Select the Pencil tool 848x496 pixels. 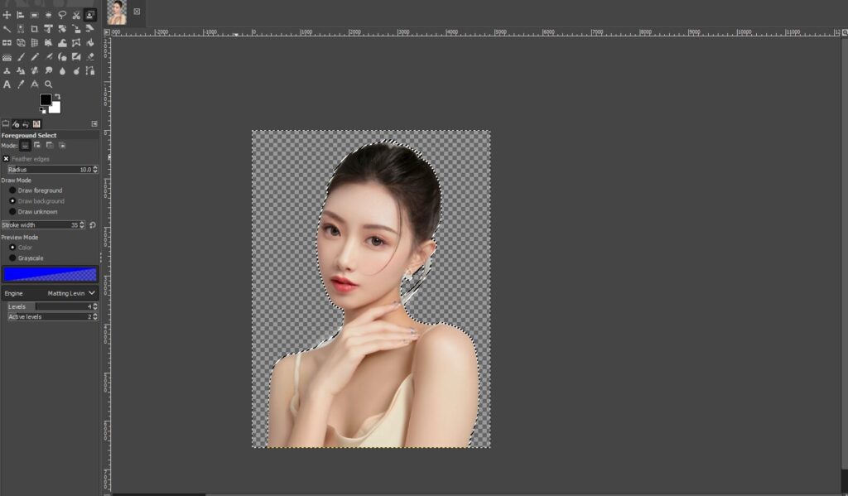pos(34,57)
